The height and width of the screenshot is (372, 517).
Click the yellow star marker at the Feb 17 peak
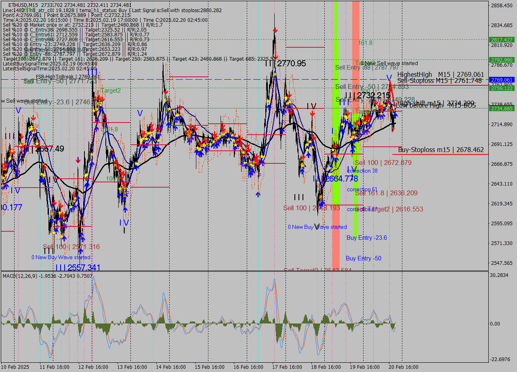click(275, 74)
